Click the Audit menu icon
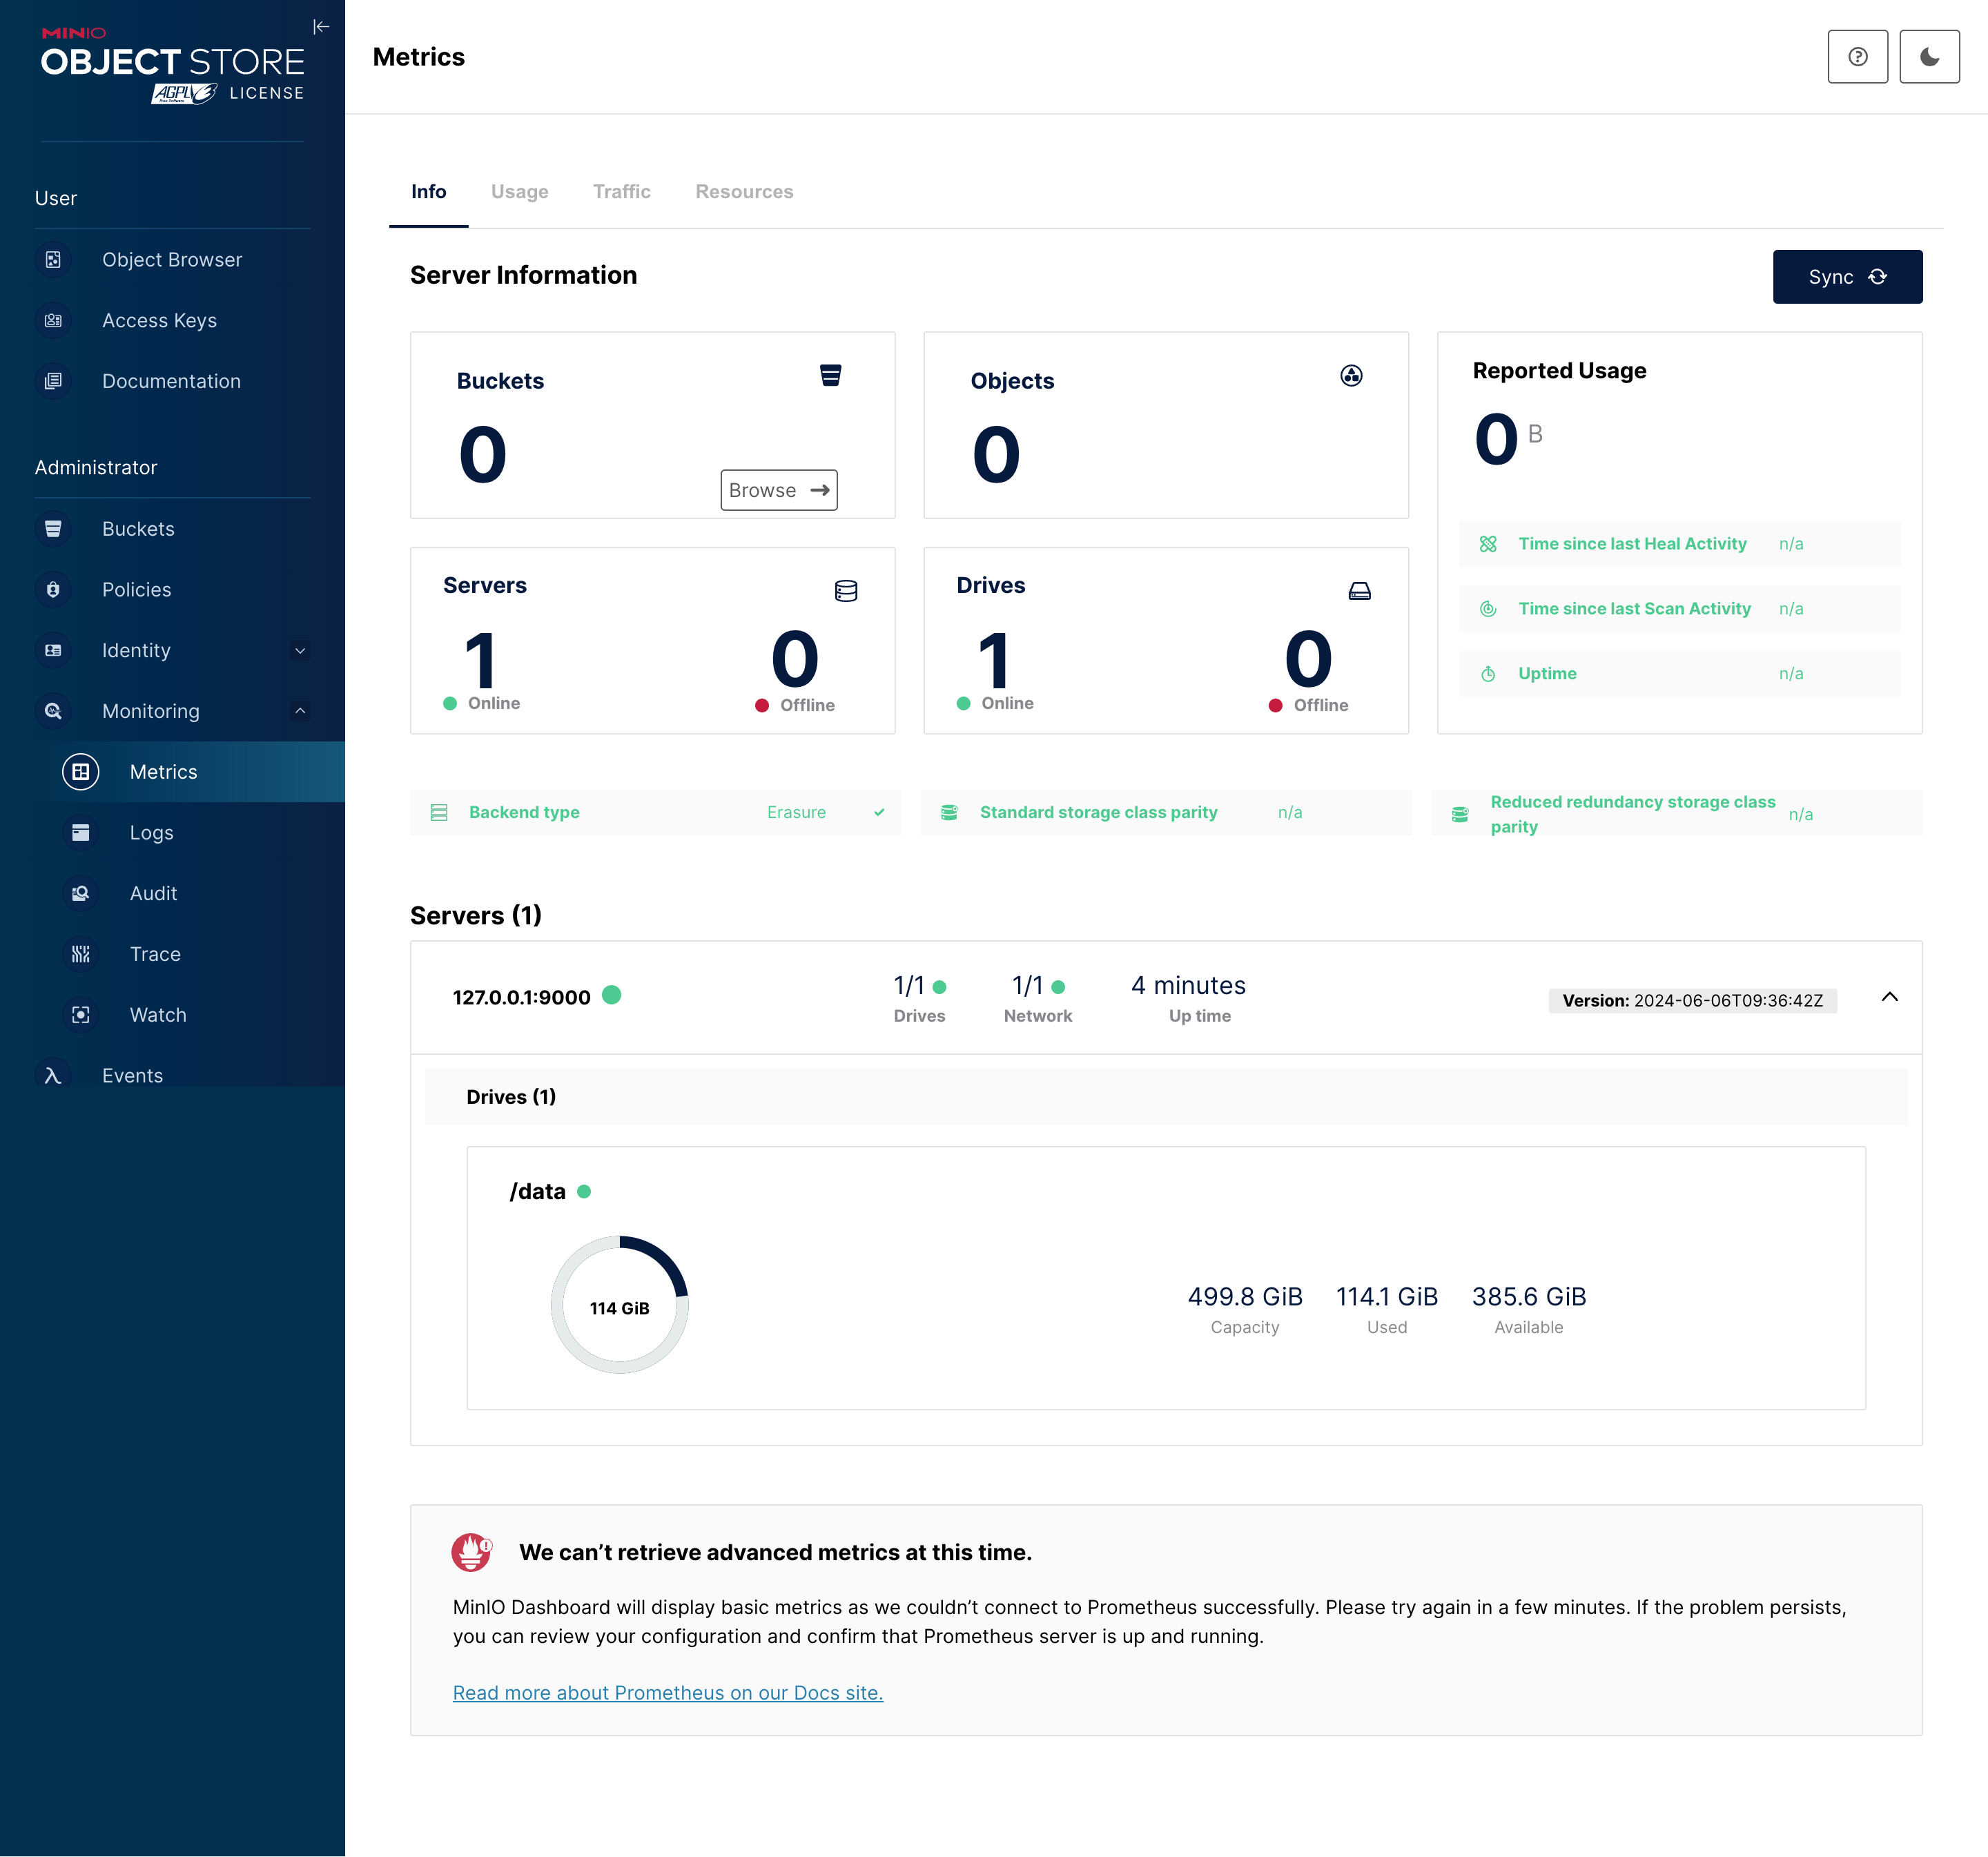 point(81,893)
